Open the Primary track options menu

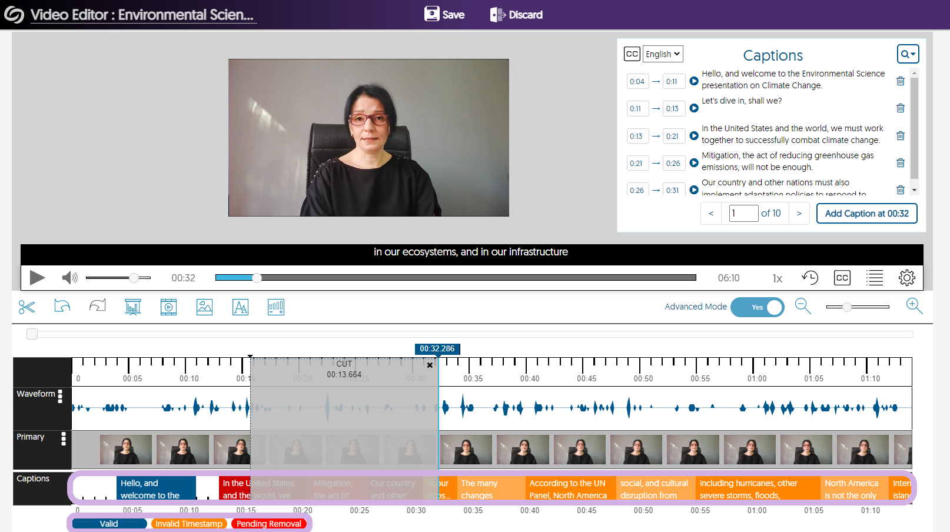pyautogui.click(x=64, y=438)
